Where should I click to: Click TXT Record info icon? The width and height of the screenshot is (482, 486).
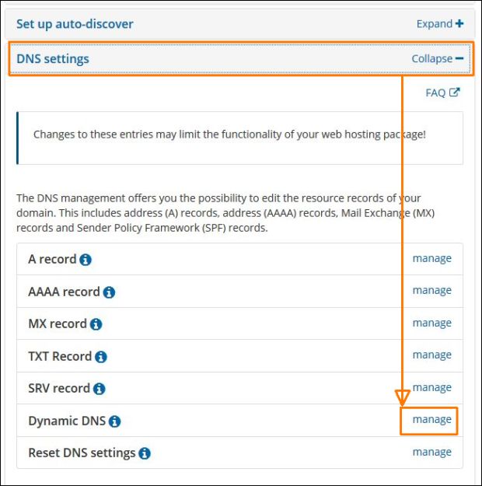click(100, 357)
